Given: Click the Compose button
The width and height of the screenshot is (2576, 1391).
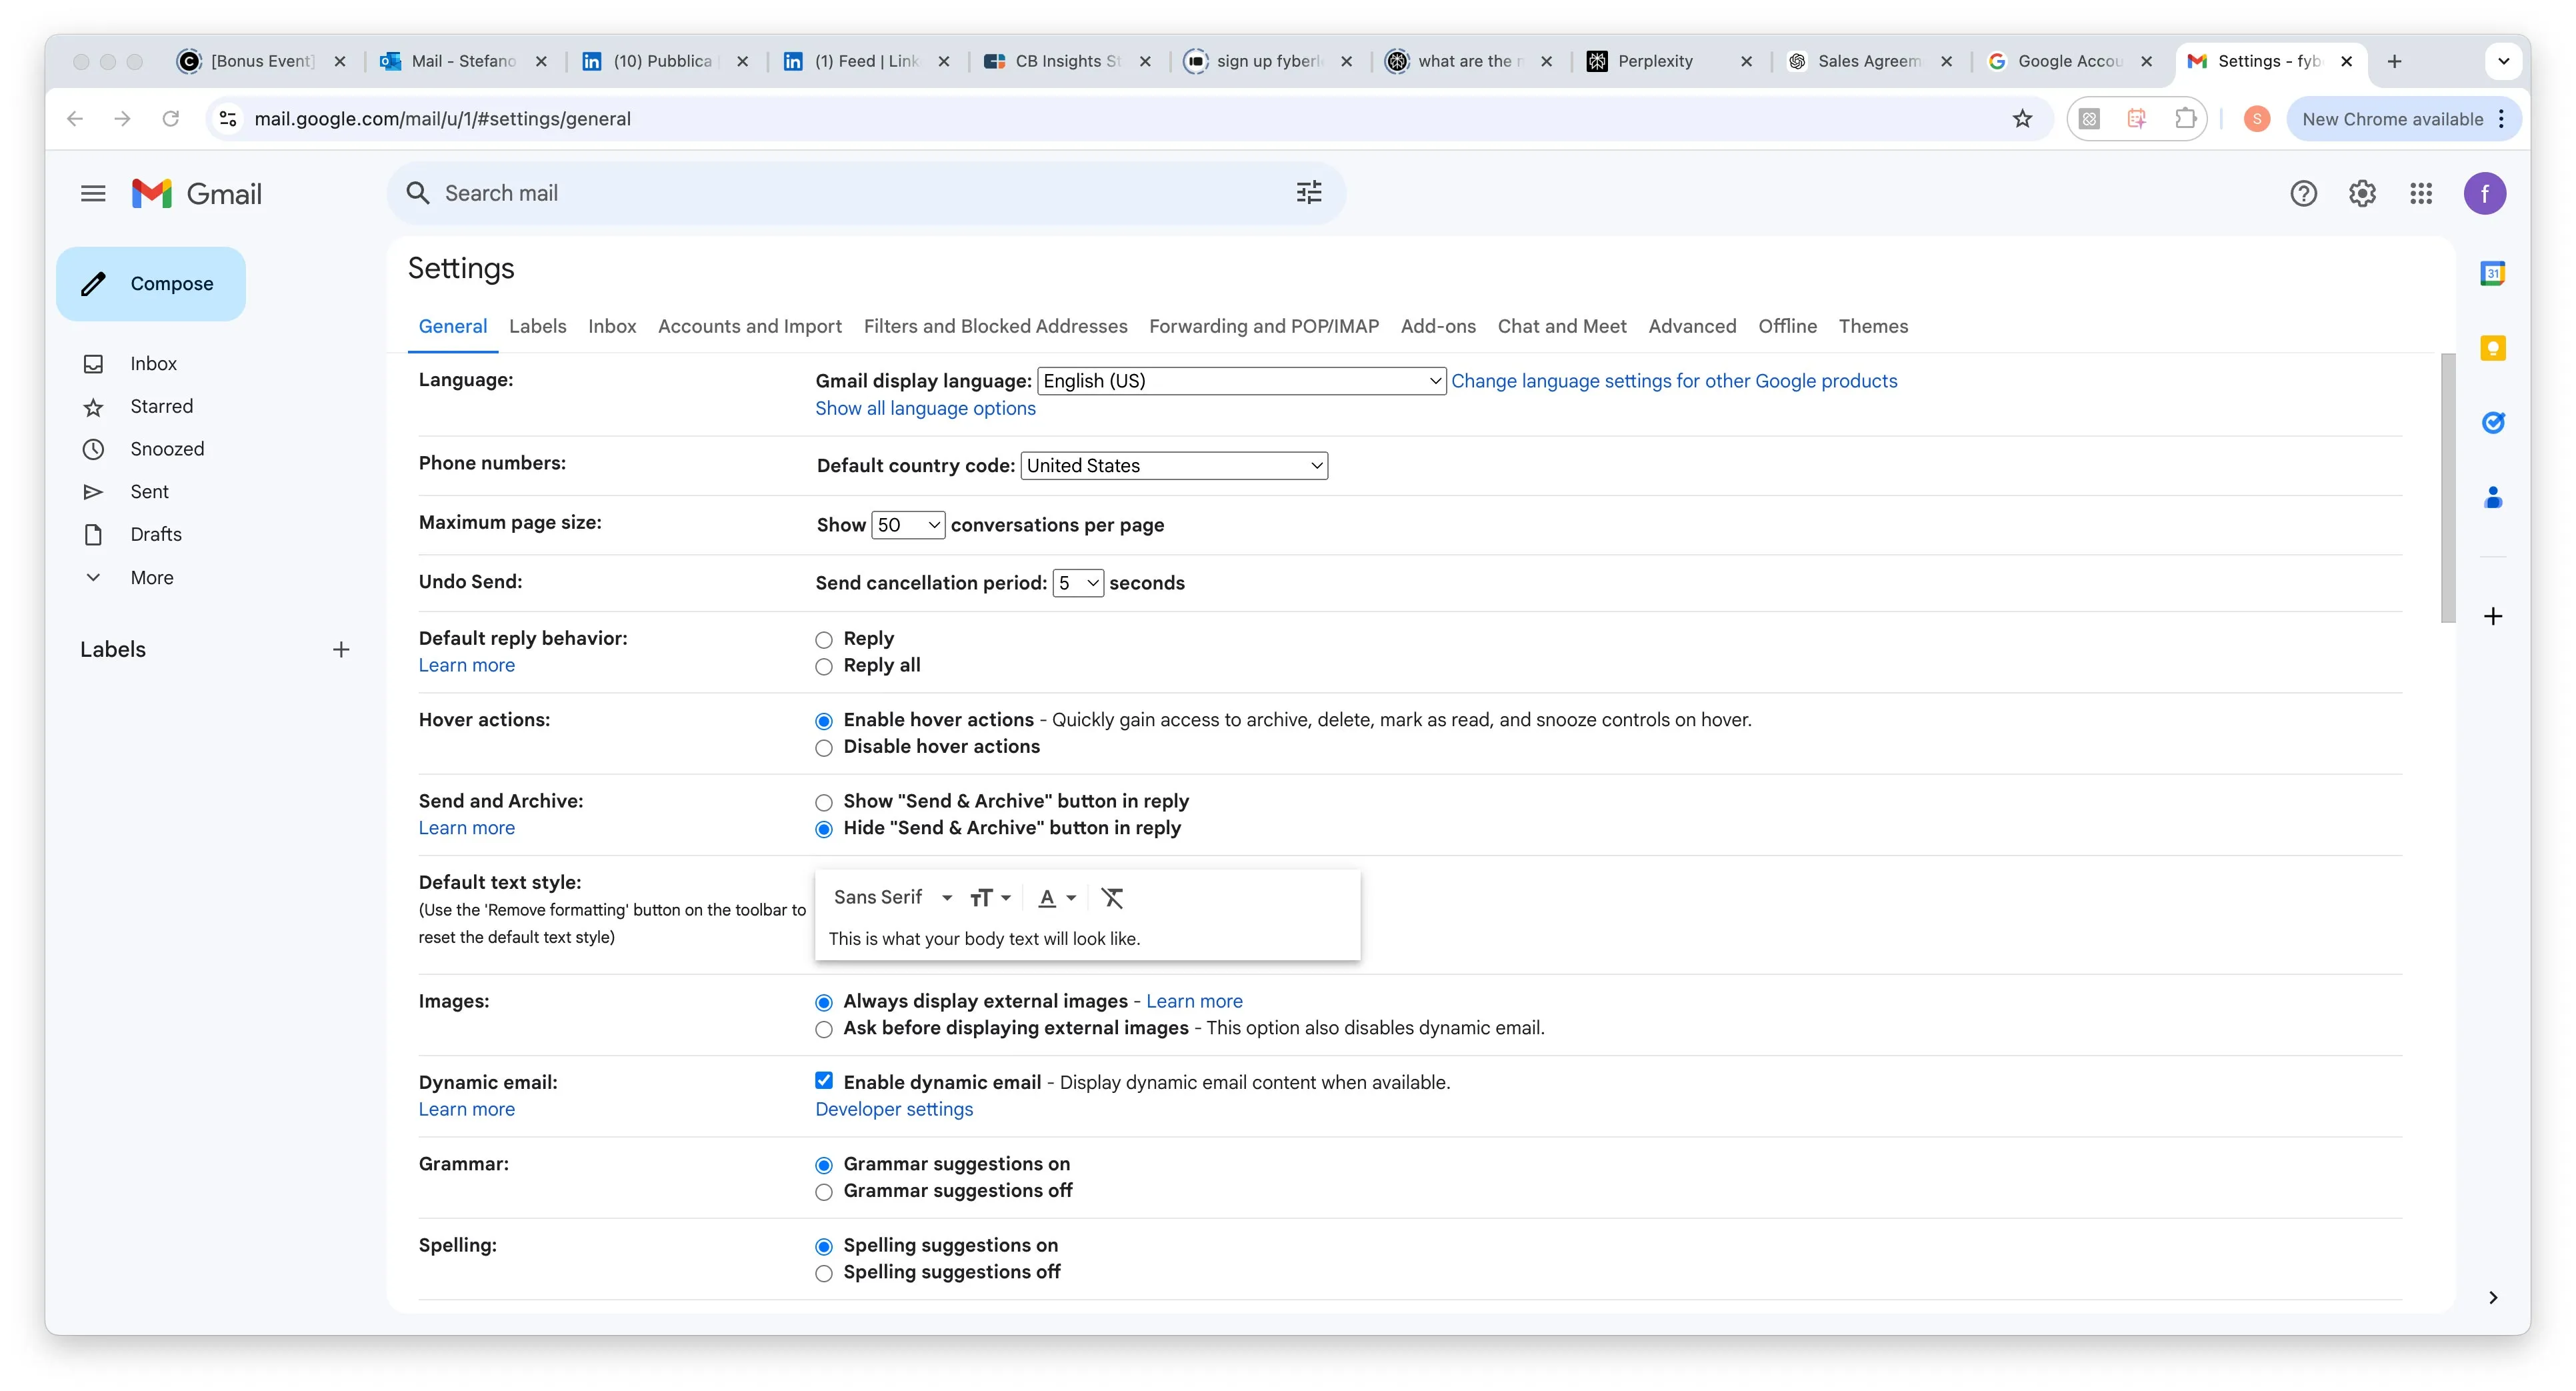Looking at the screenshot, I should [151, 284].
